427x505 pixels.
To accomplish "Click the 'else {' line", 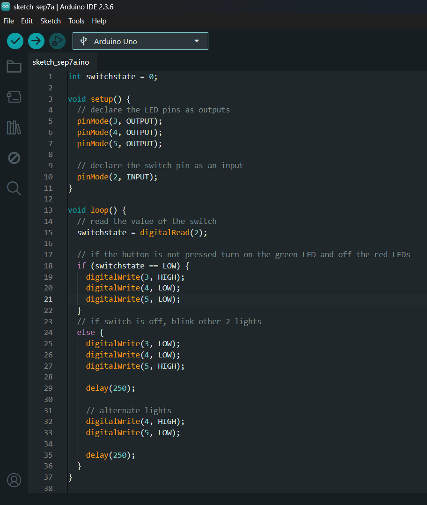I will click(90, 333).
